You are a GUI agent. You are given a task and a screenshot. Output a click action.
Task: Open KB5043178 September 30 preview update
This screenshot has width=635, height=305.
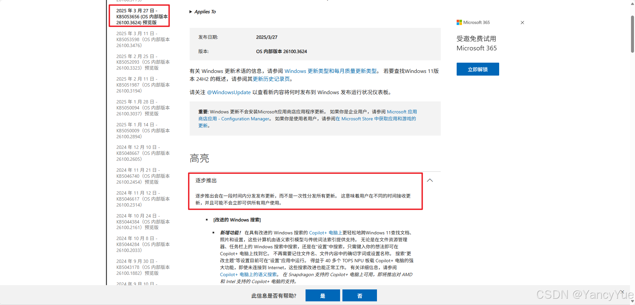point(143,267)
